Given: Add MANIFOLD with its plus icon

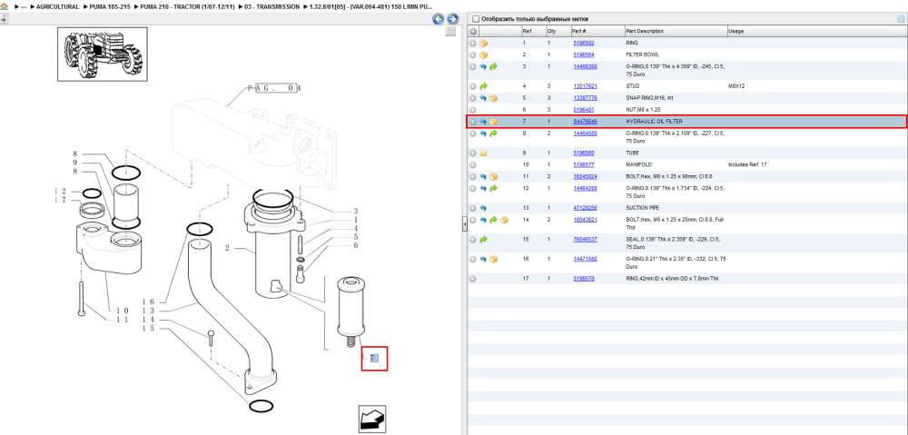Looking at the screenshot, I should 473,165.
